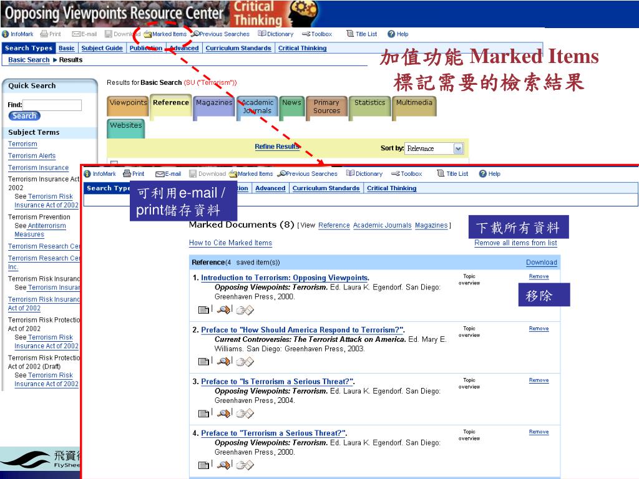Click InfoMark in the Marked Documents page toolbar
Image resolution: width=639 pixels, height=479 pixels.
coord(100,174)
